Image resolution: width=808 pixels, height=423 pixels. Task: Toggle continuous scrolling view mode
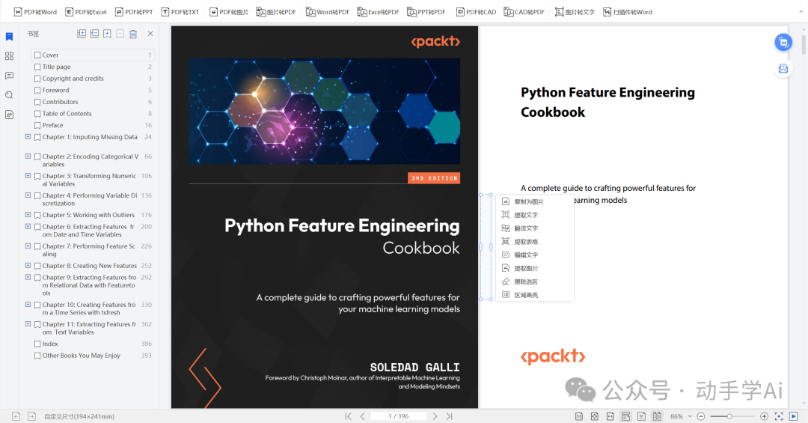(626, 416)
